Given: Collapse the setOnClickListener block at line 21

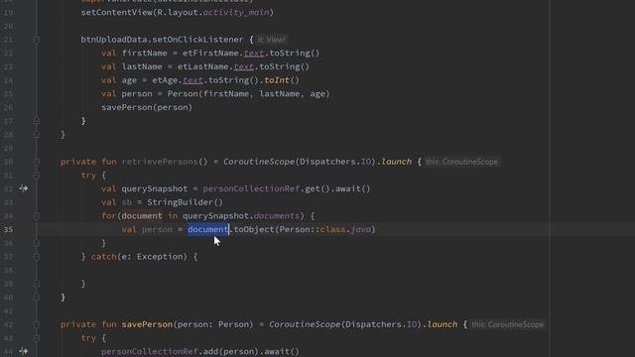Looking at the screenshot, I should point(36,40).
